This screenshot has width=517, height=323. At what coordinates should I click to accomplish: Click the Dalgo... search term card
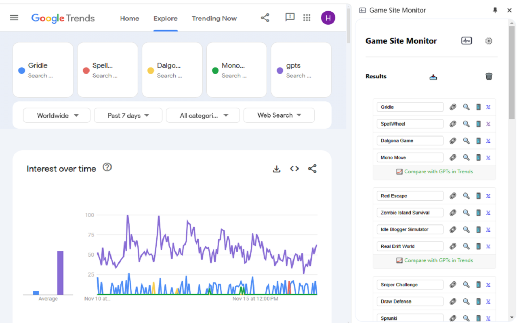click(x=172, y=70)
